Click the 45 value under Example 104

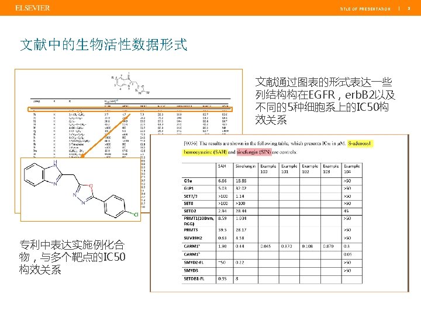pyautogui.click(x=346, y=211)
